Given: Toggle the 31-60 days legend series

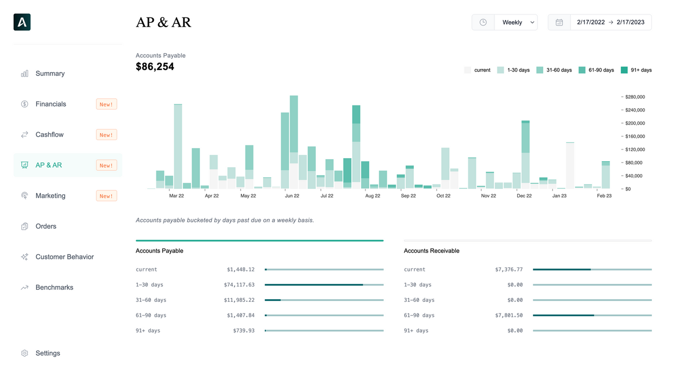Looking at the screenshot, I should (554, 70).
